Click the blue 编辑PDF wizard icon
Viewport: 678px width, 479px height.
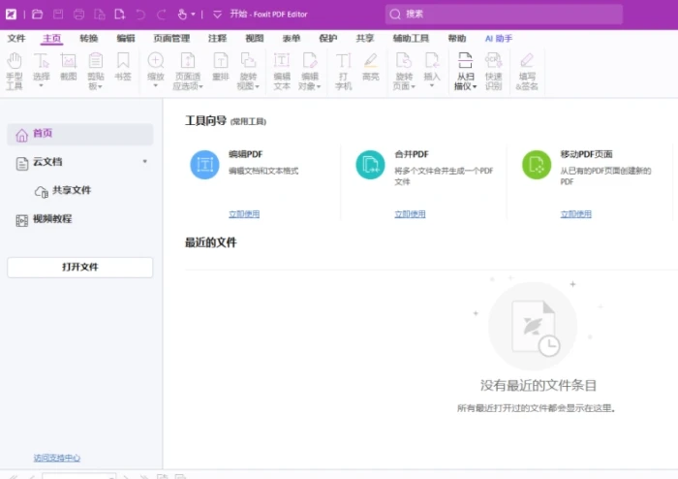(x=204, y=165)
